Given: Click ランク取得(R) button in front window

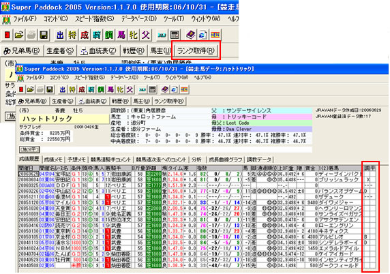Looking at the screenshot, I should click(169, 101).
